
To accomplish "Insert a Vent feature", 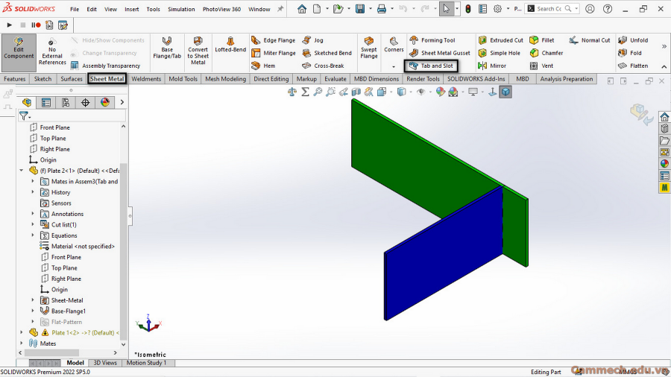I will tap(541, 66).
